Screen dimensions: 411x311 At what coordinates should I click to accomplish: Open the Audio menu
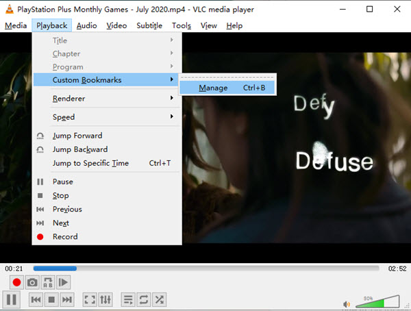pos(87,25)
